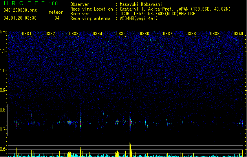247x157 pixels.
Task: Click the 0.7 frequency axis label
Action: pos(3,130)
